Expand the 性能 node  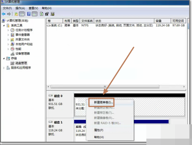pos(8,49)
